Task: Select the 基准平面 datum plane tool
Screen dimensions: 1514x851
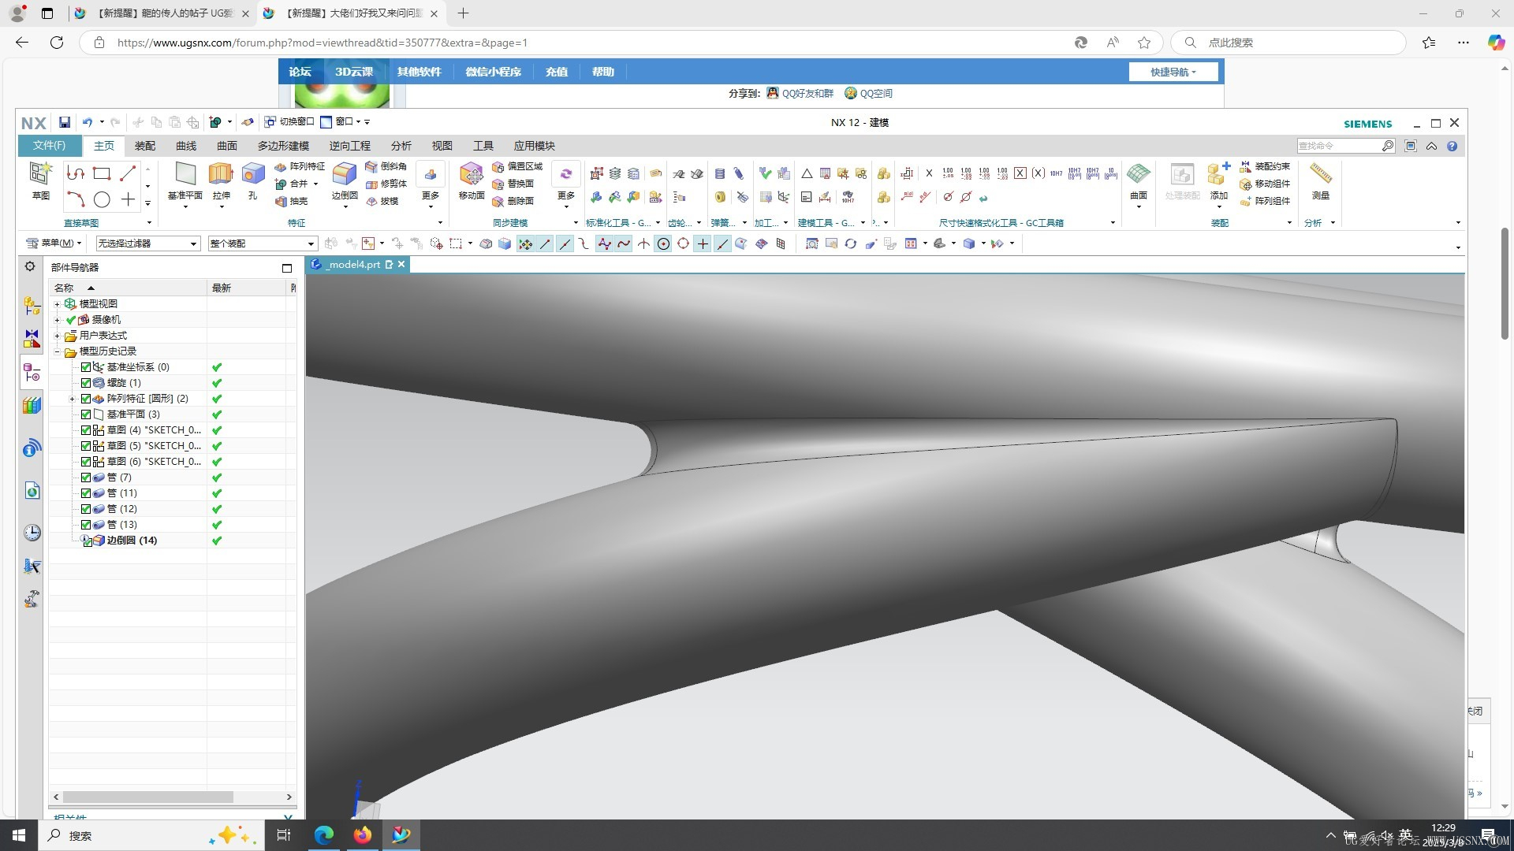Action: tap(185, 180)
